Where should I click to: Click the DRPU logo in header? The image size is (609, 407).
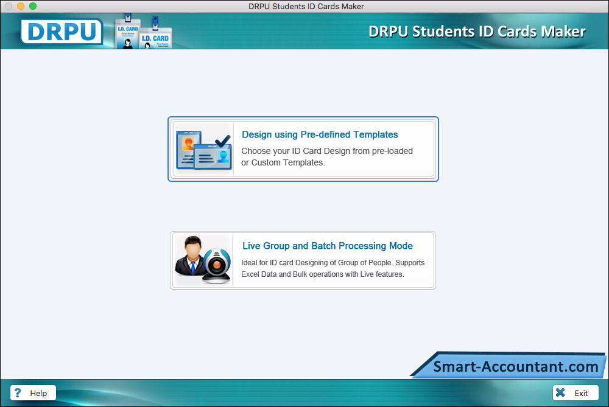pyautogui.click(x=62, y=32)
